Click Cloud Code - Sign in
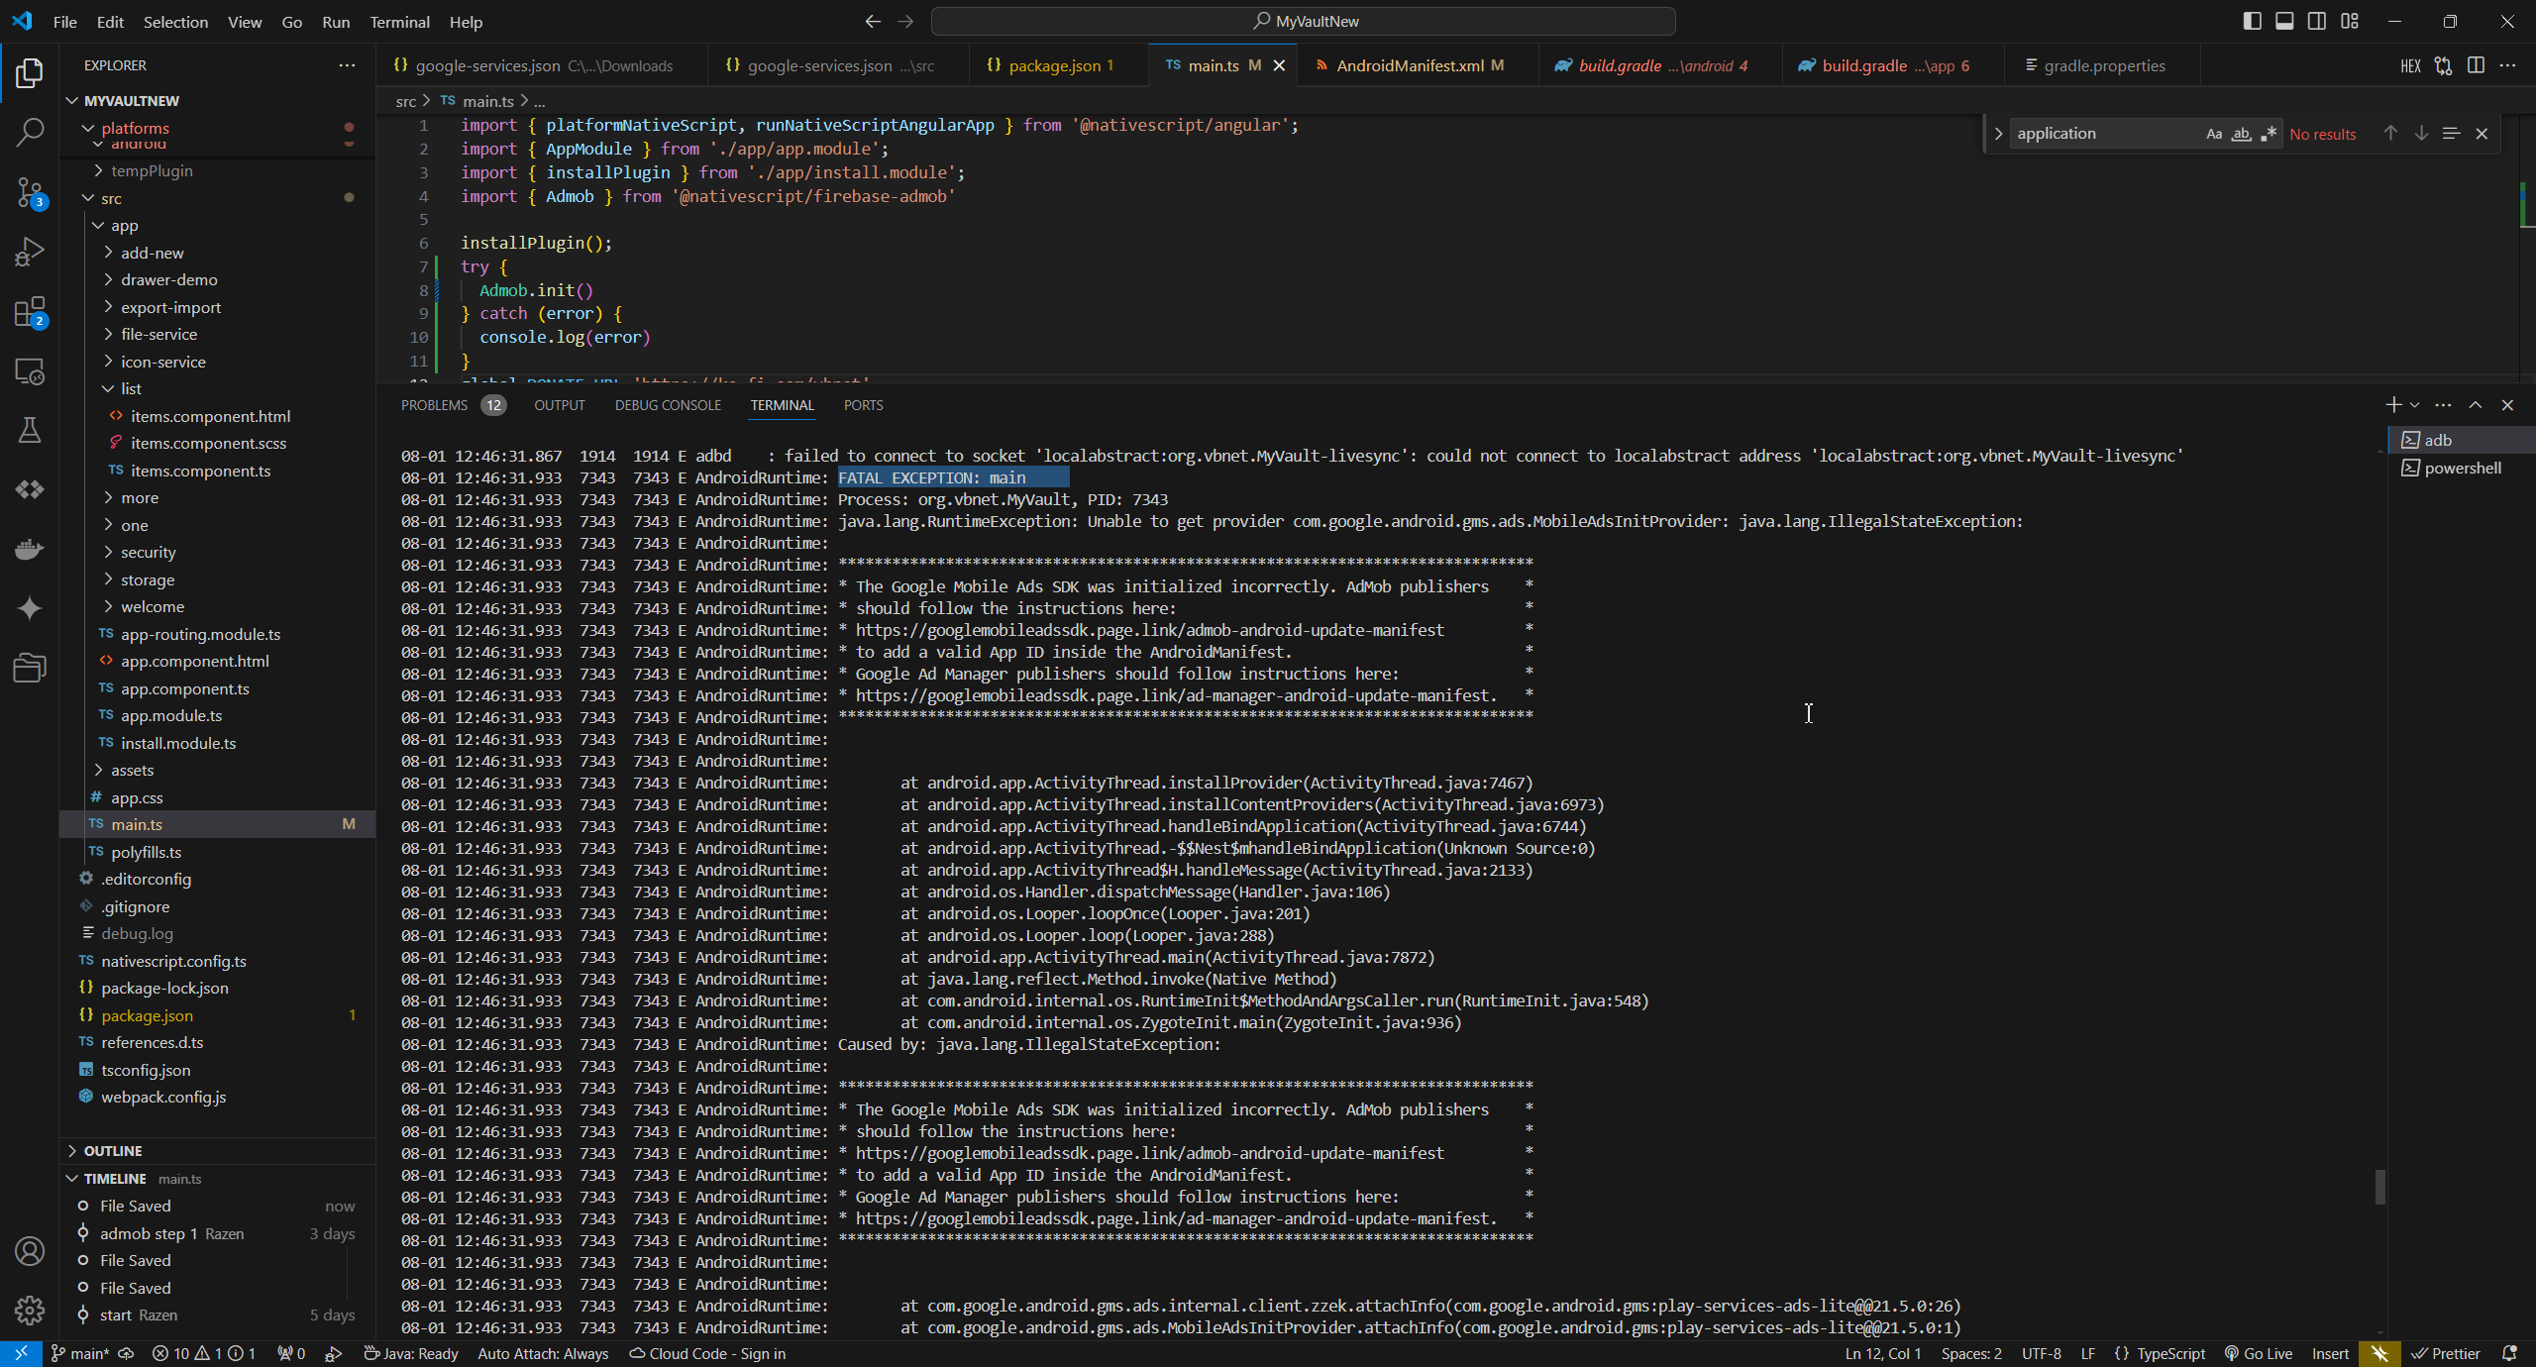 click(707, 1353)
